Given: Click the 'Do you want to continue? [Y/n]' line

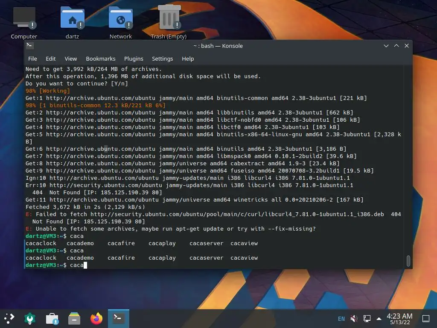Looking at the screenshot, I should click(x=77, y=83).
